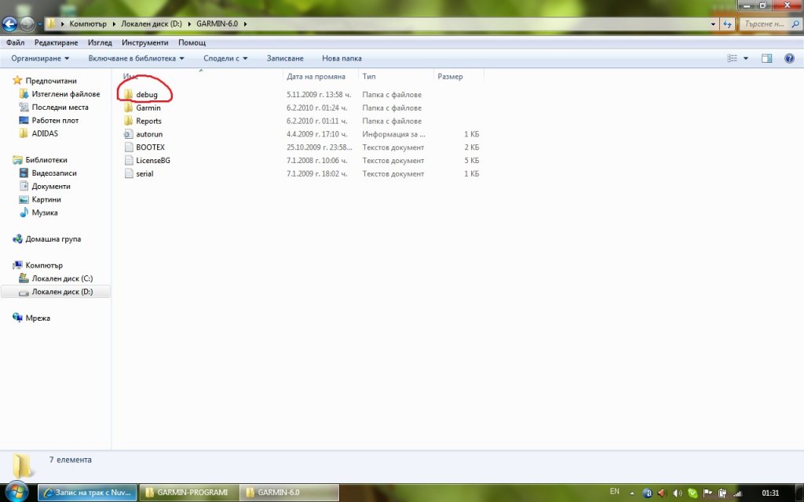Select the LicenseBG text document

click(153, 161)
